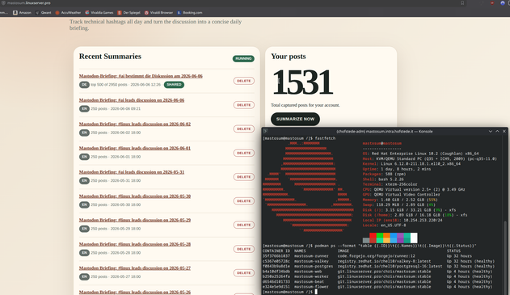This screenshot has width=510, height=295.
Task: Open the Amazon bookmark
Action: 22,13
